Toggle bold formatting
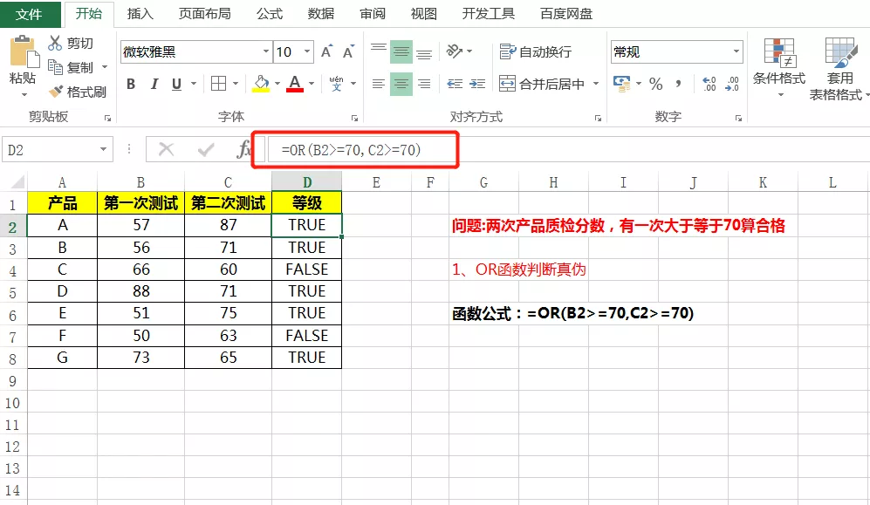 click(x=131, y=84)
